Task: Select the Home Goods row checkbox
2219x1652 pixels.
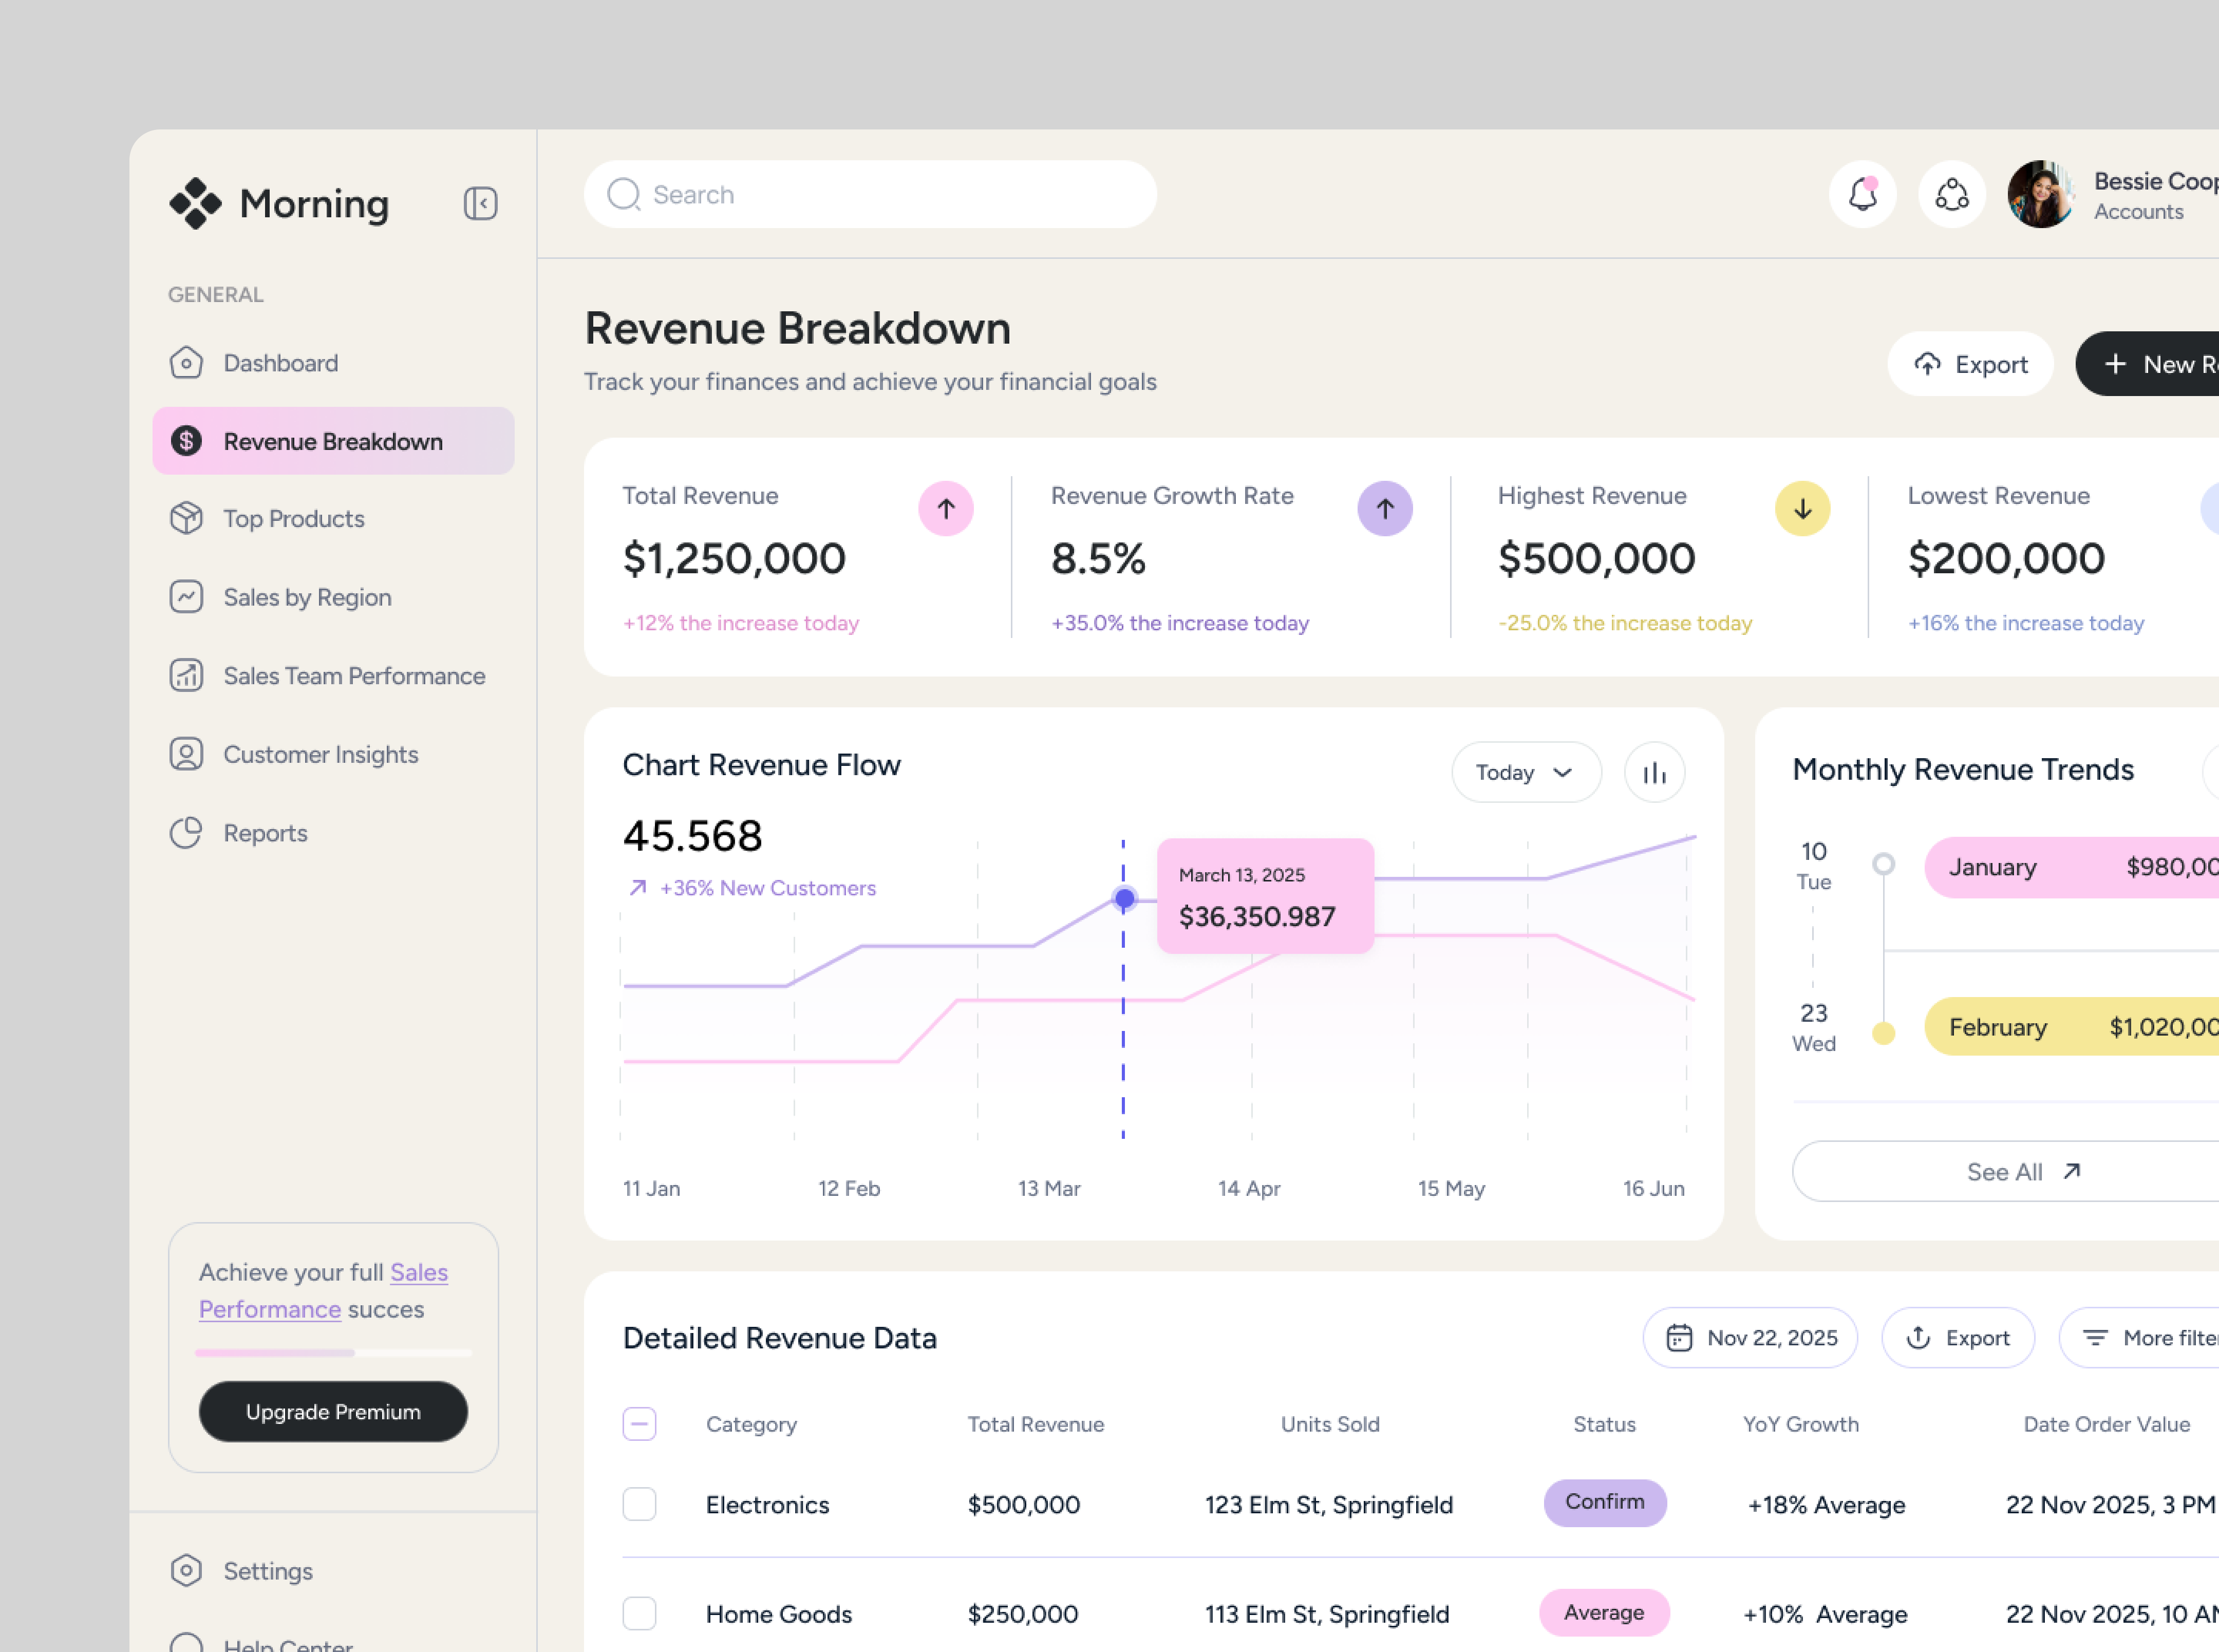Action: [639, 1613]
